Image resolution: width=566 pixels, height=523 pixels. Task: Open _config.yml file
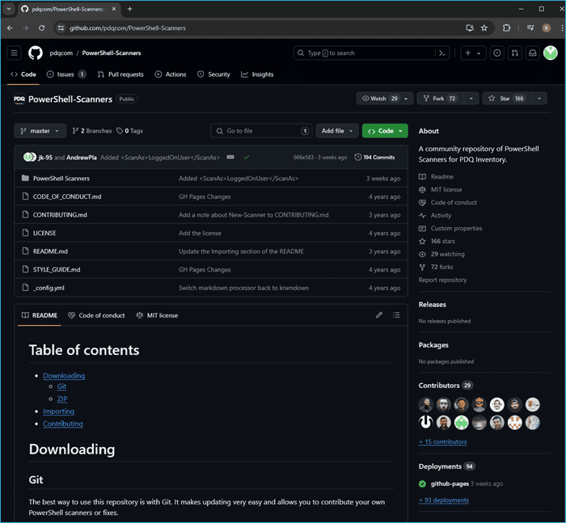click(49, 288)
